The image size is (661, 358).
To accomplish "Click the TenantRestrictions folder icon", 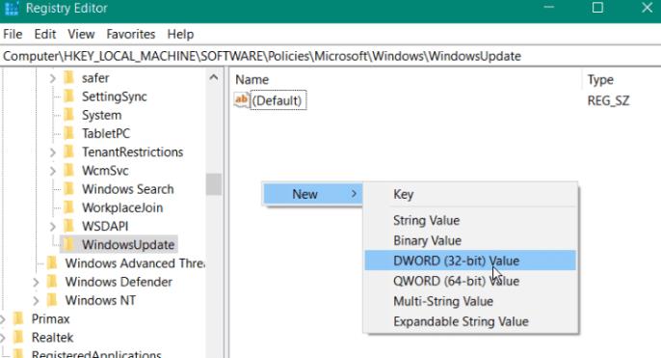I will pos(68,152).
